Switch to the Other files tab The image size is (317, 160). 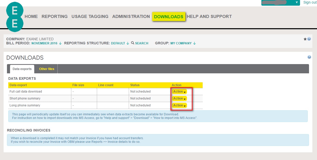[47, 69]
